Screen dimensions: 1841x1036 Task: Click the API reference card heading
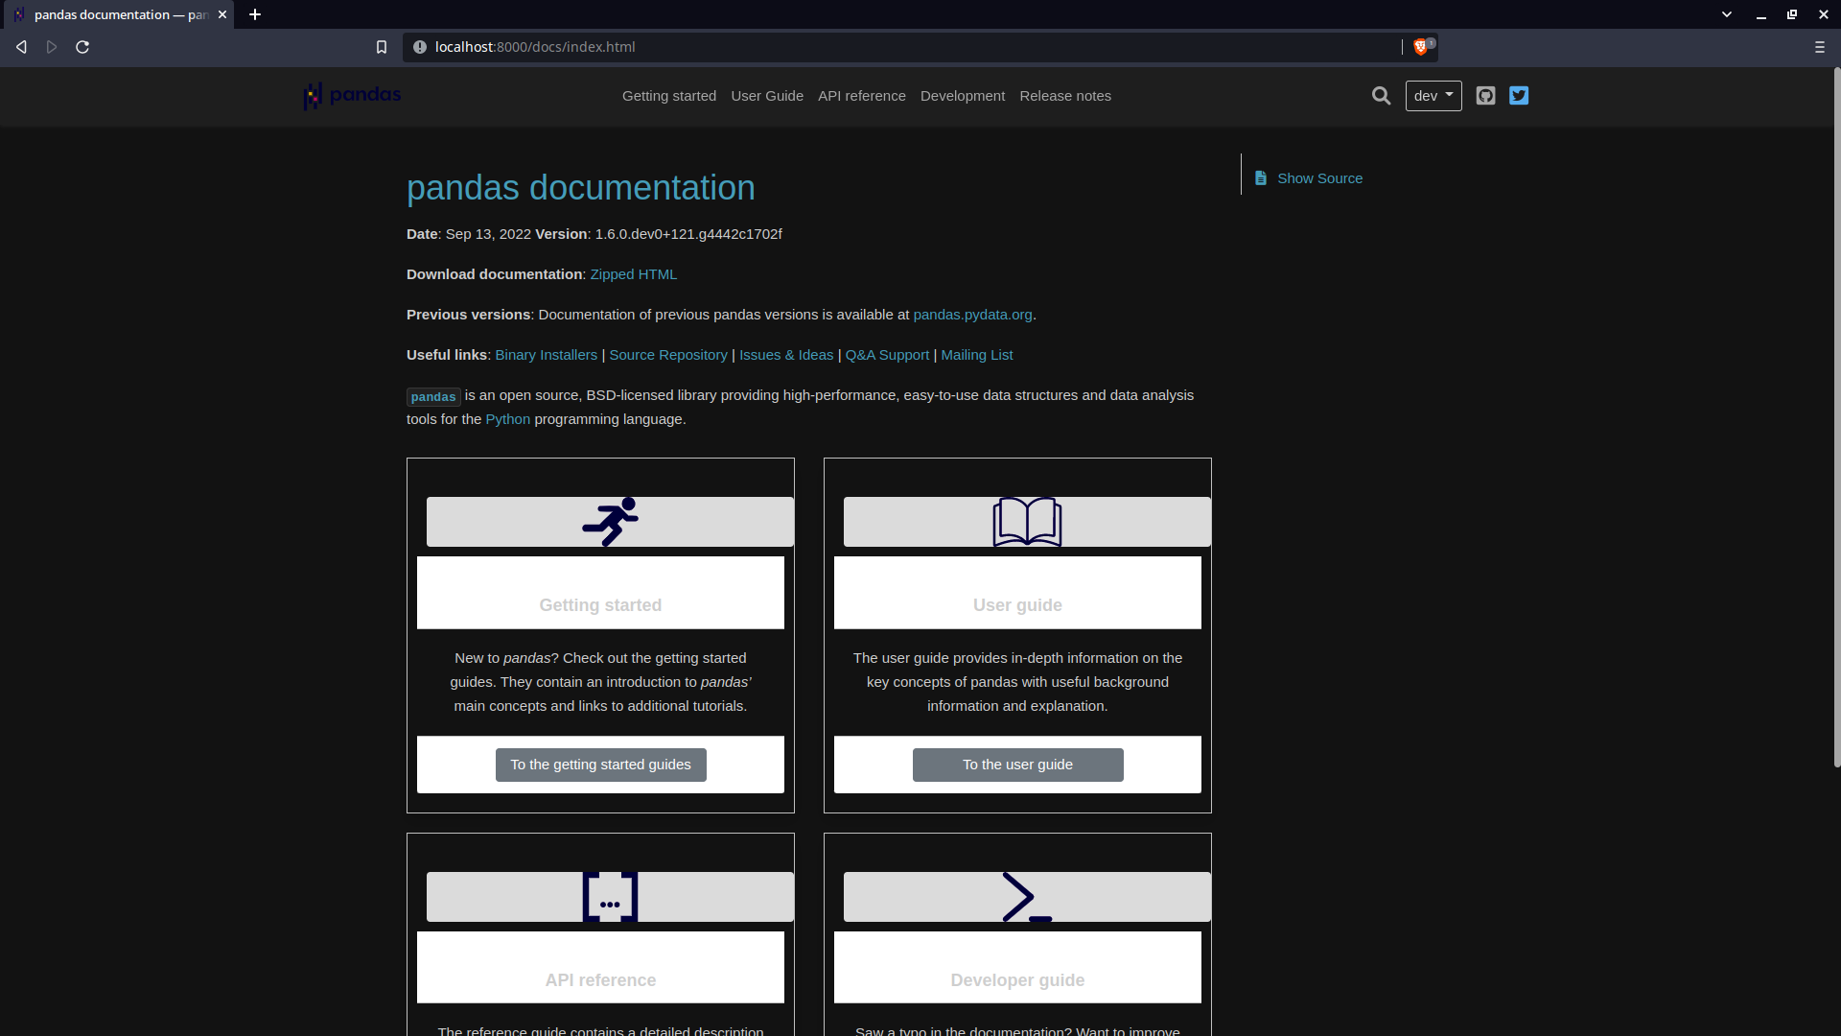[x=600, y=980]
